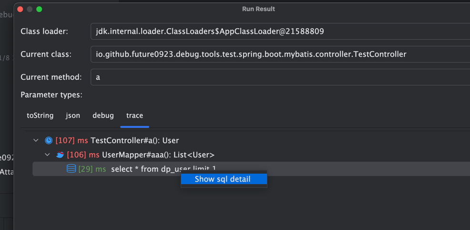Select the UserMapper#aaa(): List<User> row text
The width and height of the screenshot is (470, 230).
click(x=158, y=155)
